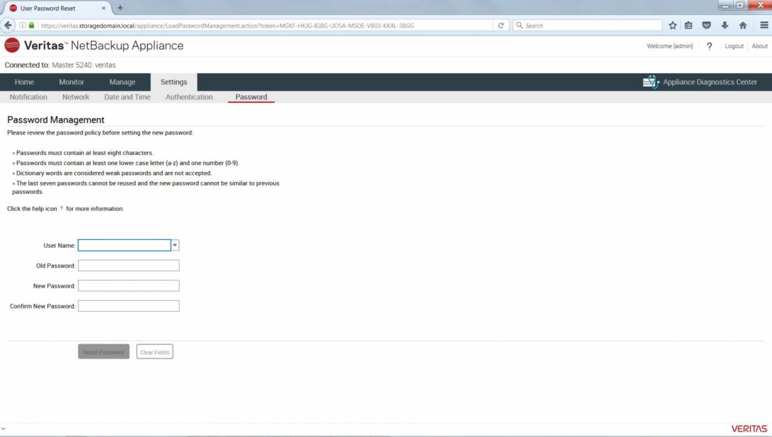This screenshot has width=772, height=437.
Task: Open the Home menu
Action: (x=24, y=82)
